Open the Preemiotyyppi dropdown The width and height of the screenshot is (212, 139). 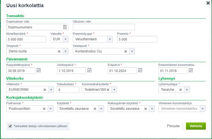tap(110, 39)
